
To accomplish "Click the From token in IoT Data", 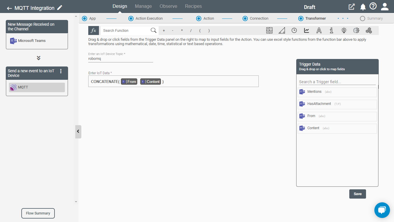I will (129, 82).
